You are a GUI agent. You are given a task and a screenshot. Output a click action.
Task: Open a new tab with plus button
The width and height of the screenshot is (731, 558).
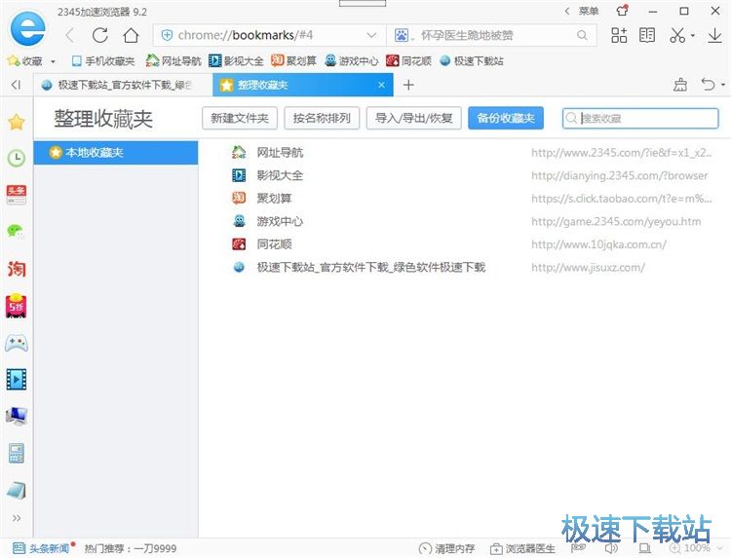[408, 85]
